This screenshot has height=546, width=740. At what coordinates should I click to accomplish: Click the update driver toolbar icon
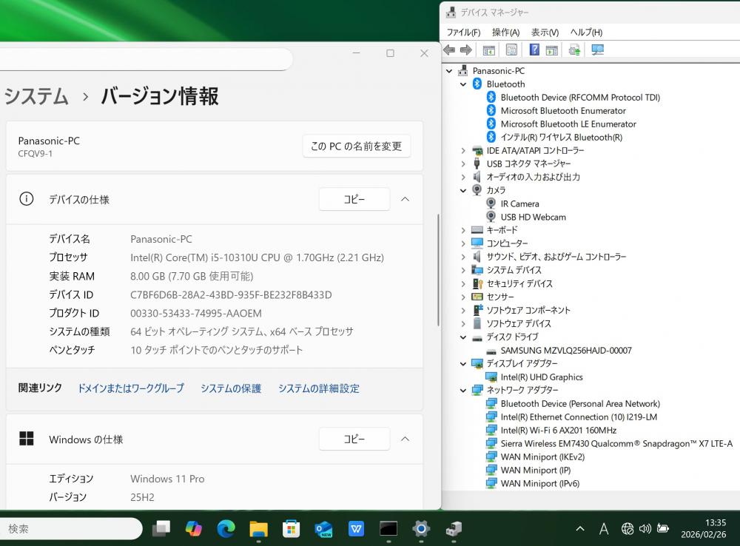point(574,50)
